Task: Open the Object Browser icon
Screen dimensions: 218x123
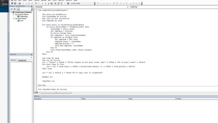Action: point(61,3)
